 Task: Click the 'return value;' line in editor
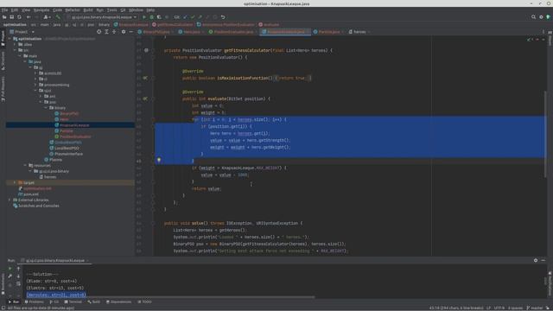click(x=207, y=188)
